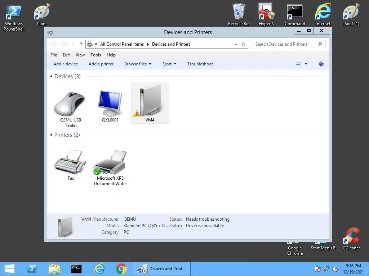Open Windows PowerShell desktop shortcut
The image size is (369, 276).
(x=14, y=18)
